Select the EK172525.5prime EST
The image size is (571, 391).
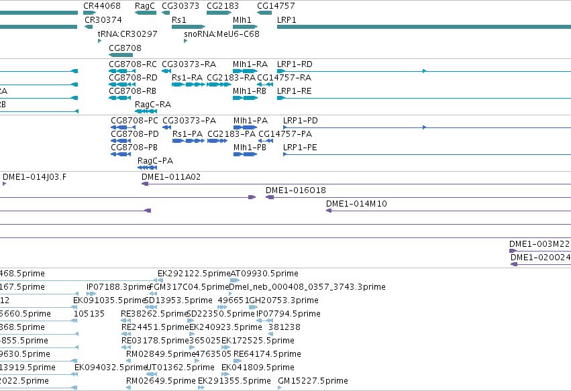click(225, 347)
